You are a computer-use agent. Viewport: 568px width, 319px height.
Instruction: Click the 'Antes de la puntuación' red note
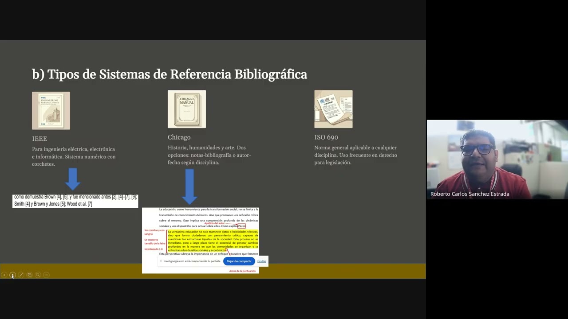[x=242, y=271]
